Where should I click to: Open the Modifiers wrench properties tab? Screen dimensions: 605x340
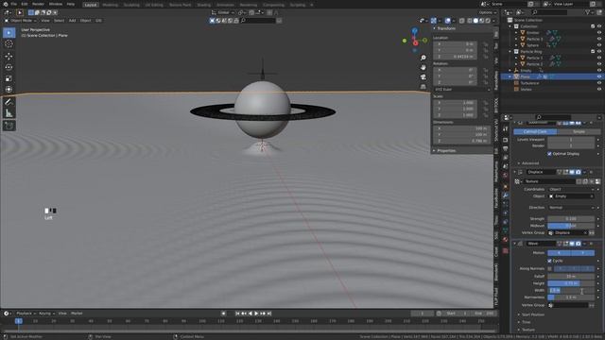click(x=506, y=195)
